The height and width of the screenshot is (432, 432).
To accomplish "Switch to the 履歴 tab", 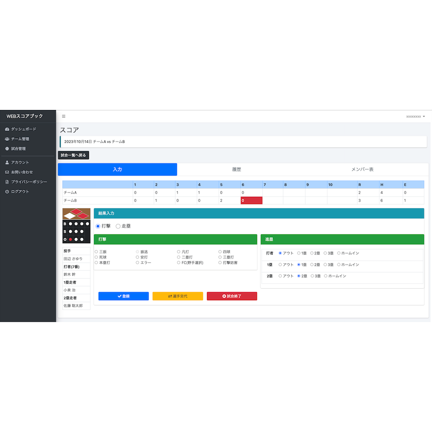I will point(236,169).
